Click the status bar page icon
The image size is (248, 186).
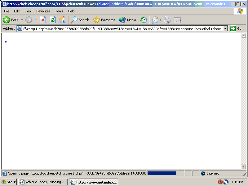pyautogui.click(x=4, y=173)
